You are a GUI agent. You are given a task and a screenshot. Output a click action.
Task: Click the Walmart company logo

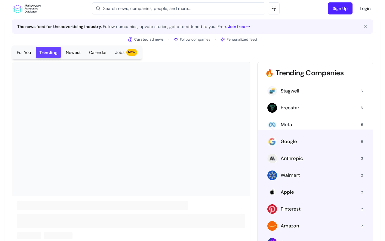[x=272, y=175]
